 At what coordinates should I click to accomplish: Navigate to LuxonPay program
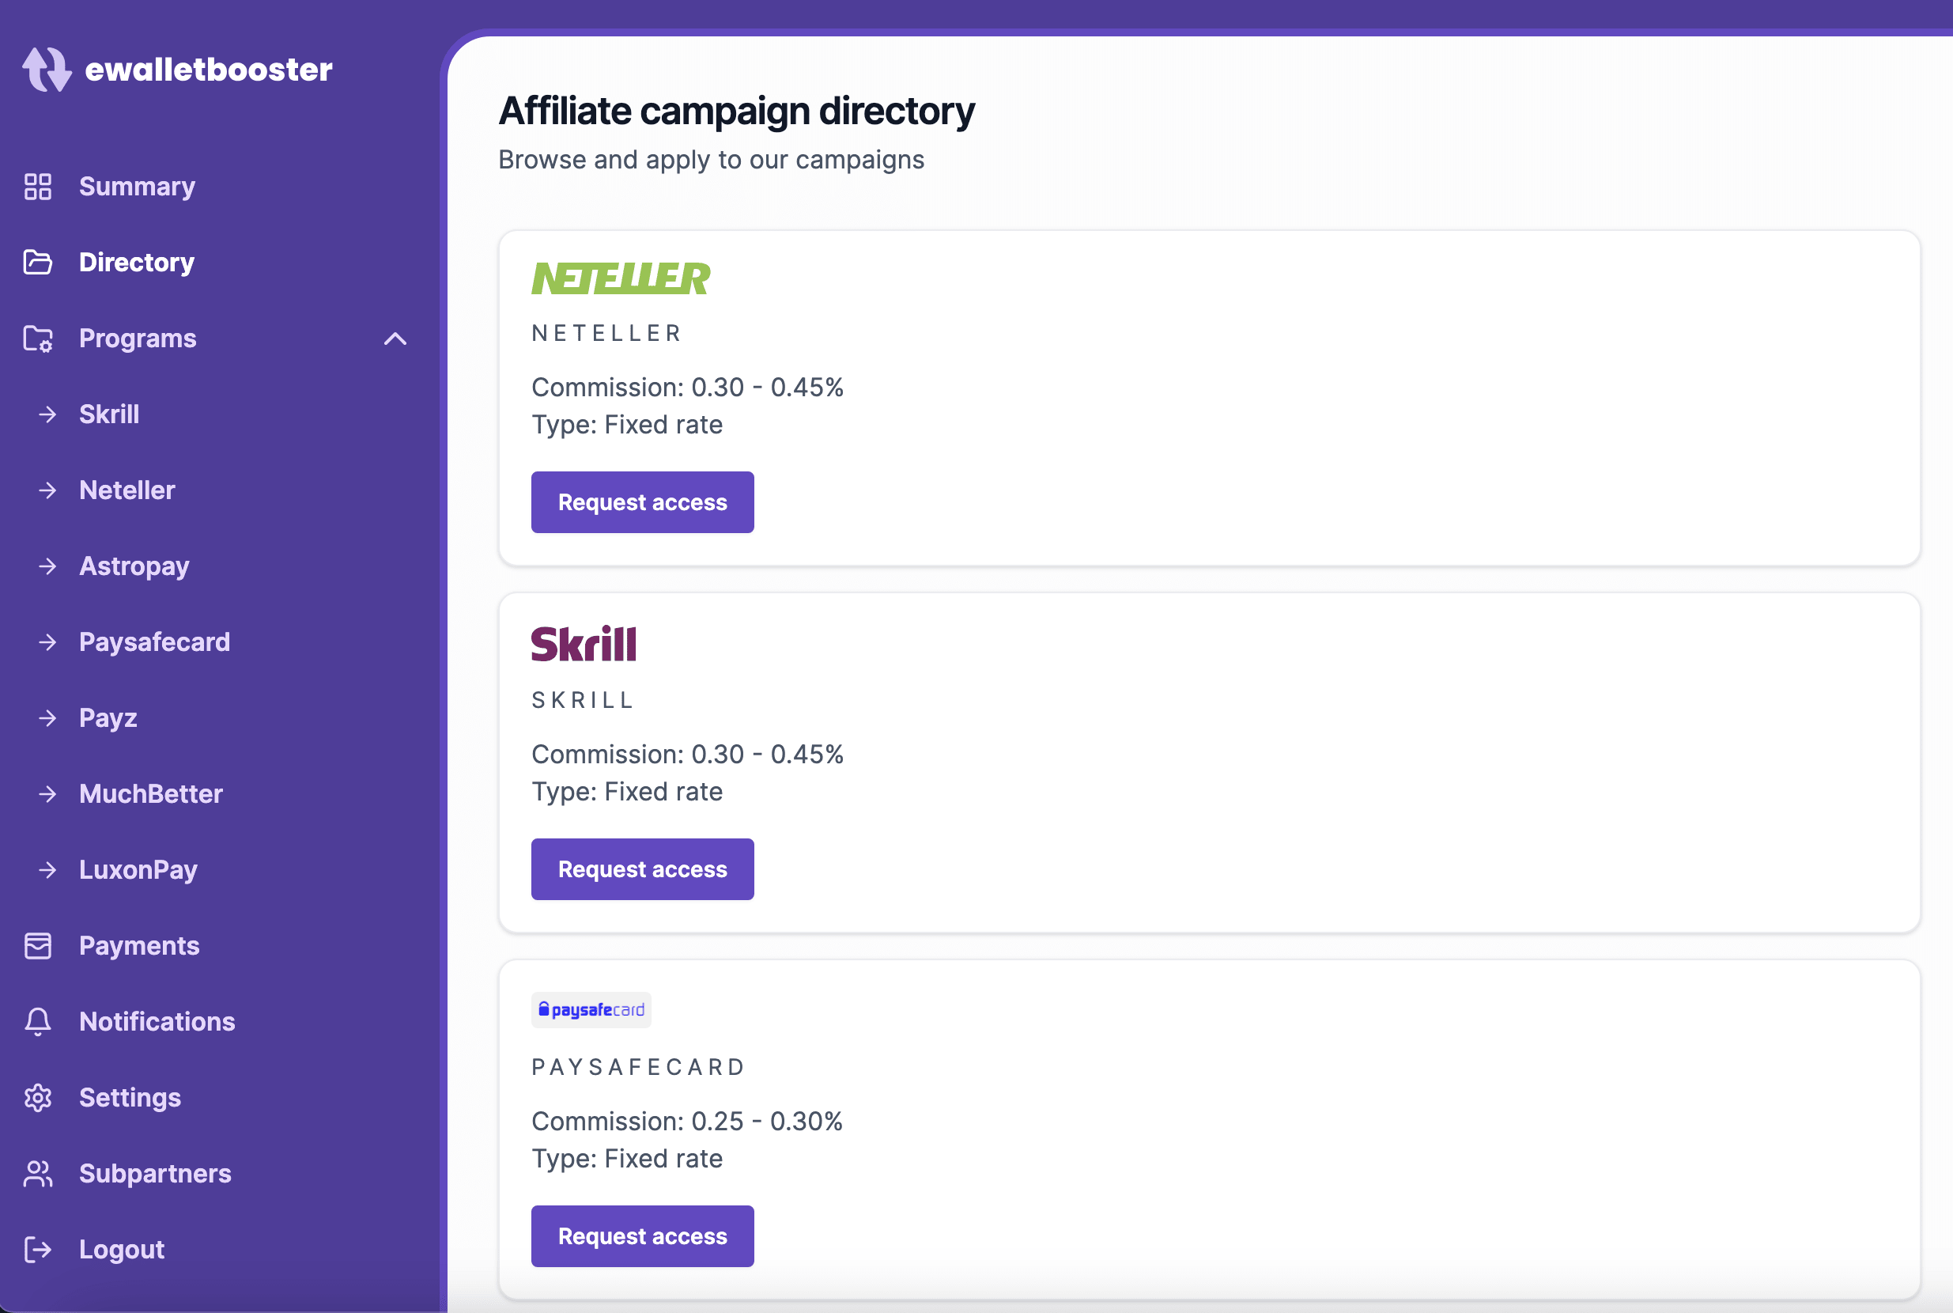coord(138,869)
